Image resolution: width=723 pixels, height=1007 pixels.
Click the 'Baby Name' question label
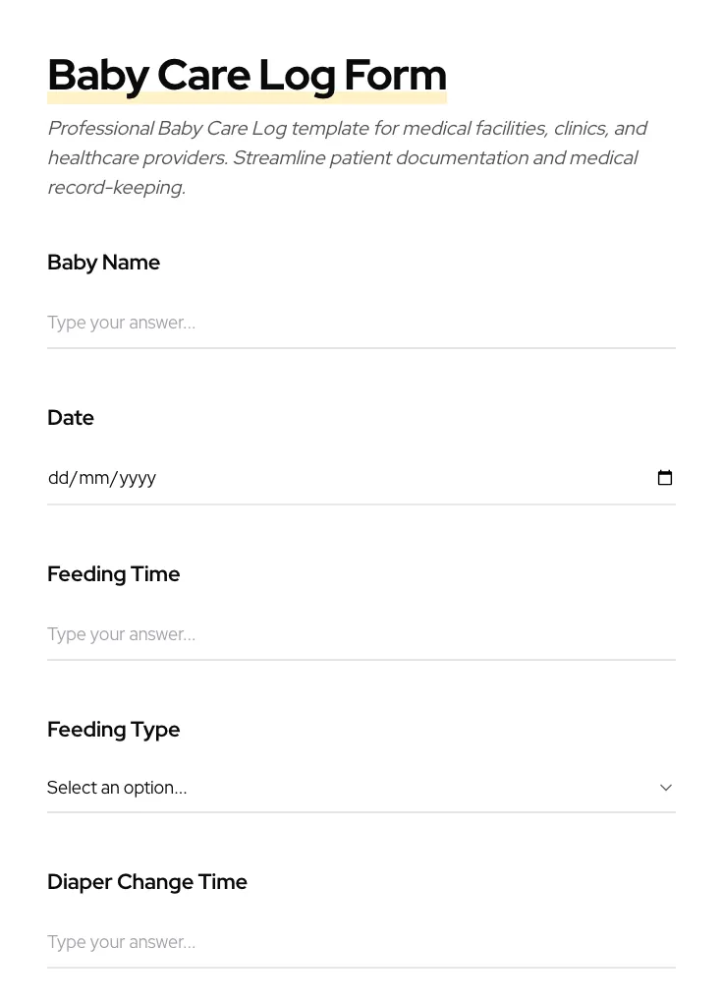click(103, 262)
